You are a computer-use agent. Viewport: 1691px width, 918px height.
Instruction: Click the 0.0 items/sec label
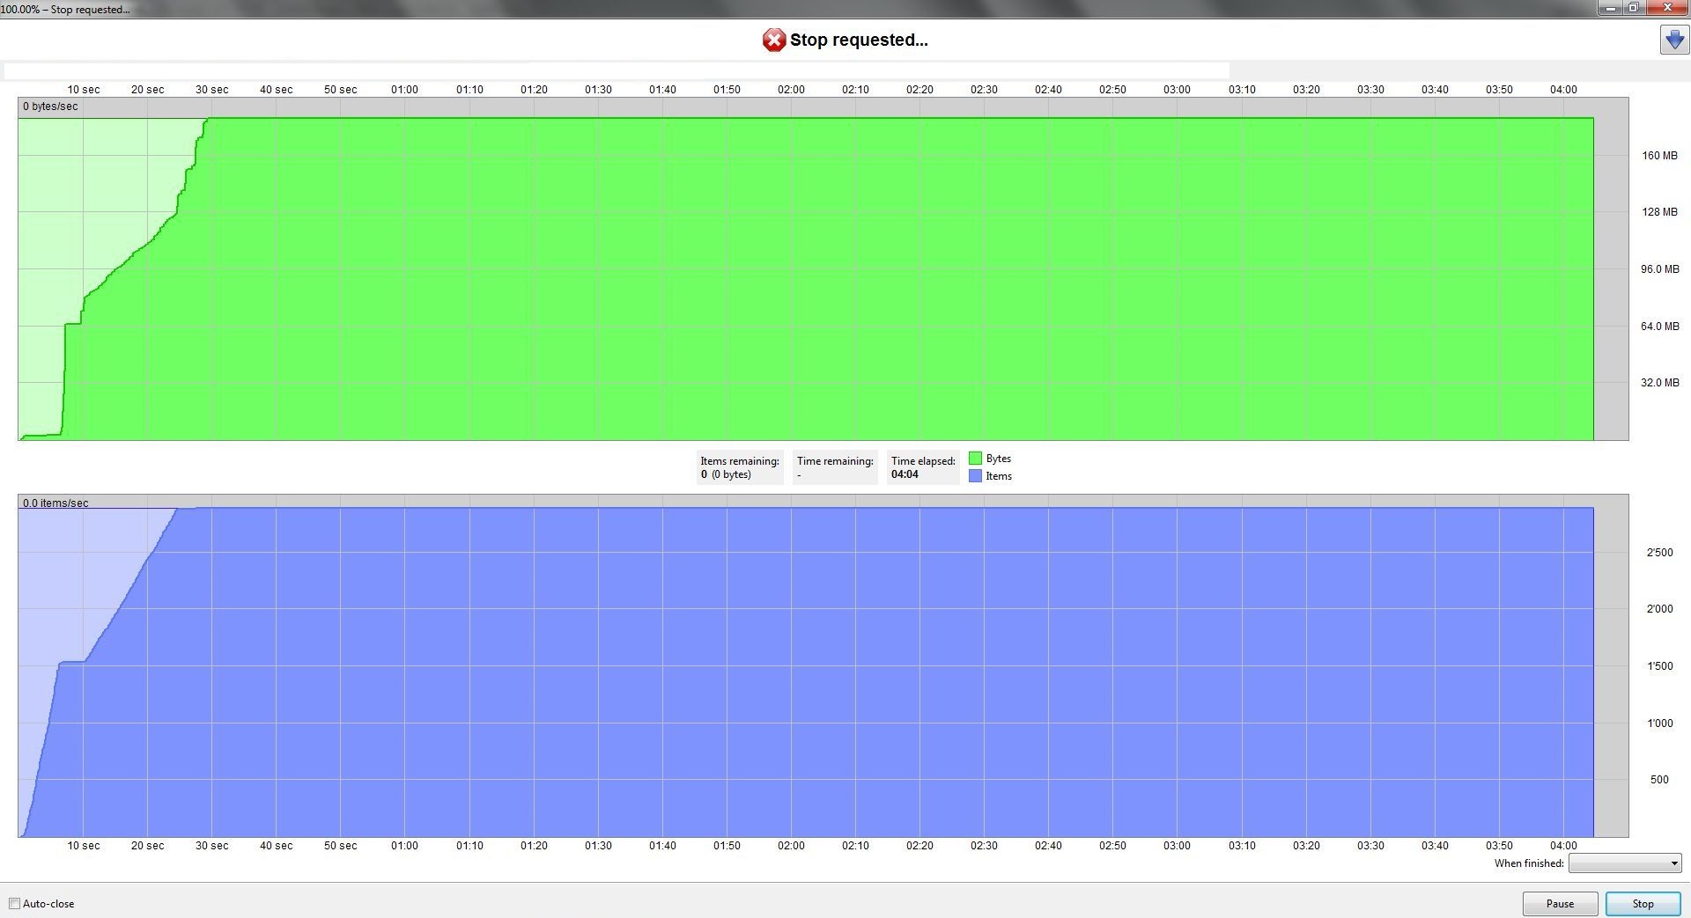pyautogui.click(x=55, y=503)
